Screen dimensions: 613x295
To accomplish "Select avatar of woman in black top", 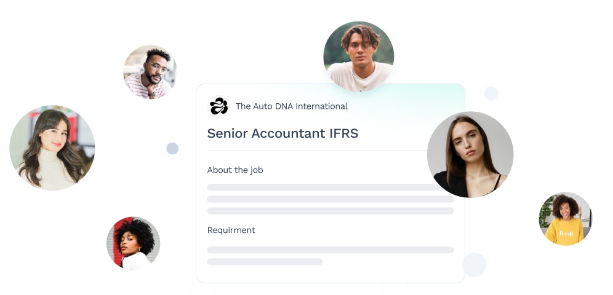I will click(x=470, y=154).
